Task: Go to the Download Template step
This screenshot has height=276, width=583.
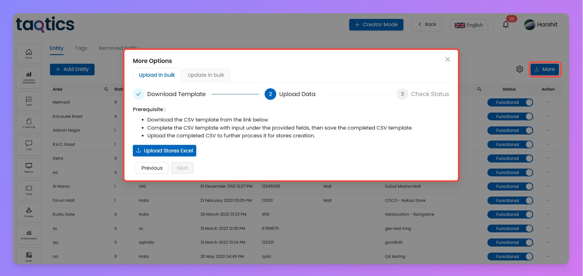Action: pos(170,94)
